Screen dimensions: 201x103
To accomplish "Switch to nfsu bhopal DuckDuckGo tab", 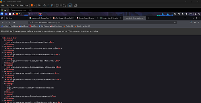I will 63,18.
